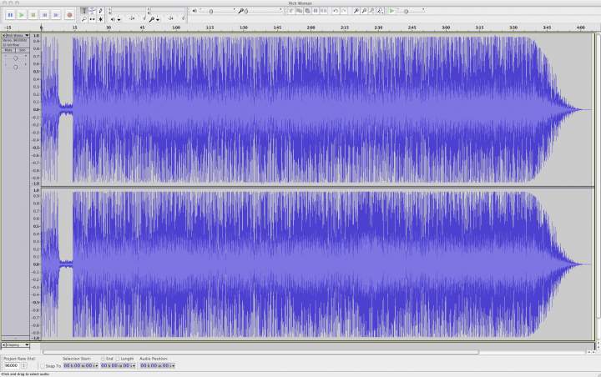This screenshot has width=601, height=377.
Task: Adjust the output volume slider
Action: [217, 11]
